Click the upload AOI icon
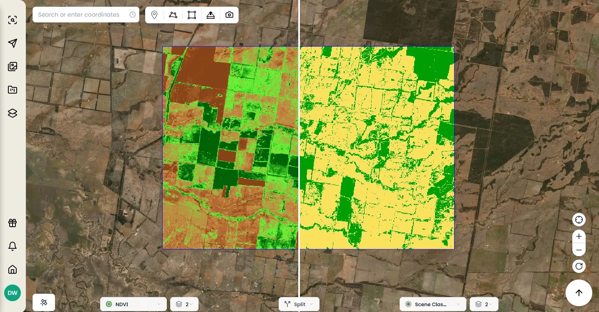The width and height of the screenshot is (599, 312). pyautogui.click(x=211, y=15)
